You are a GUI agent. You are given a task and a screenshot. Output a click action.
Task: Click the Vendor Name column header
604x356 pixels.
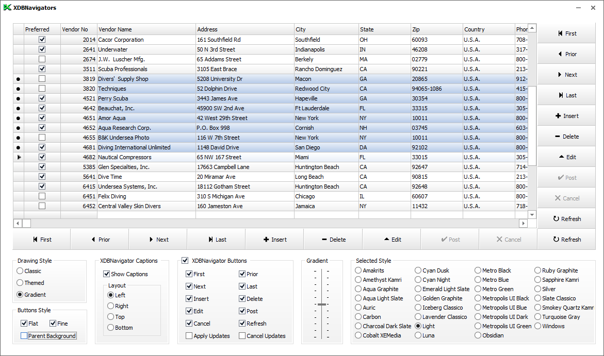[146, 29]
